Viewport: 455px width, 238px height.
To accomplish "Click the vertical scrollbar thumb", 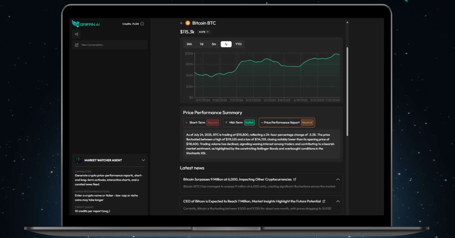I will click(347, 91).
